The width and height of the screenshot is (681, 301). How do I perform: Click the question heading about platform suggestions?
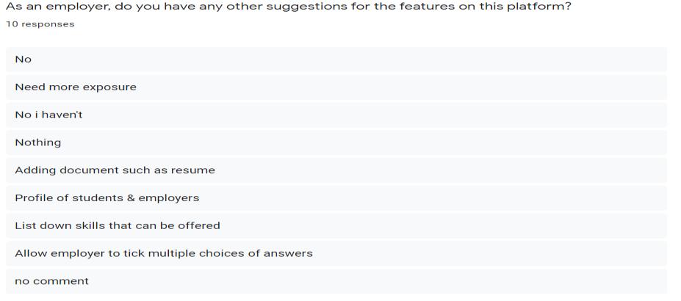(x=289, y=7)
